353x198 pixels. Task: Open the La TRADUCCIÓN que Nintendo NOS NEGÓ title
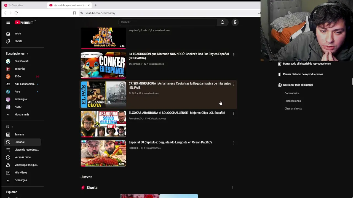(179, 56)
